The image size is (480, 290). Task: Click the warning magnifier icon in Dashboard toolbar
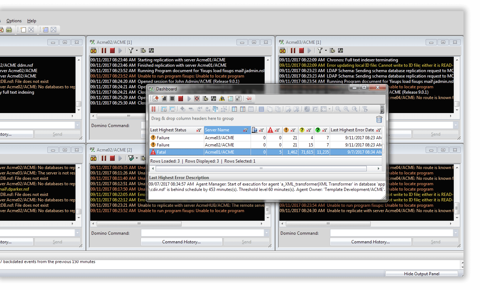[222, 99]
